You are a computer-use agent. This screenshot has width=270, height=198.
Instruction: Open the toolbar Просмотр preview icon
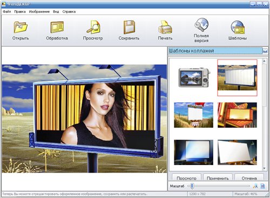click(93, 30)
